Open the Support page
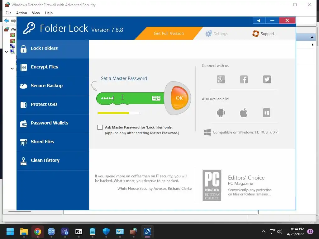Viewport: 319px width, 239px height. pyautogui.click(x=264, y=34)
